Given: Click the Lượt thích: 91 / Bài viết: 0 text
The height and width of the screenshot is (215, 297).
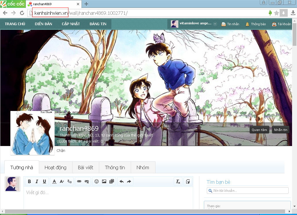Looking at the screenshot, I should tap(81, 141).
